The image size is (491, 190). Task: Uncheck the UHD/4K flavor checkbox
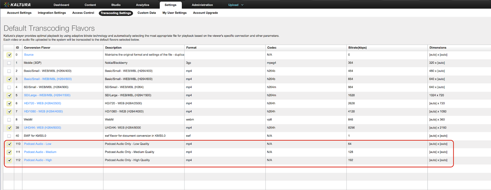(9, 128)
